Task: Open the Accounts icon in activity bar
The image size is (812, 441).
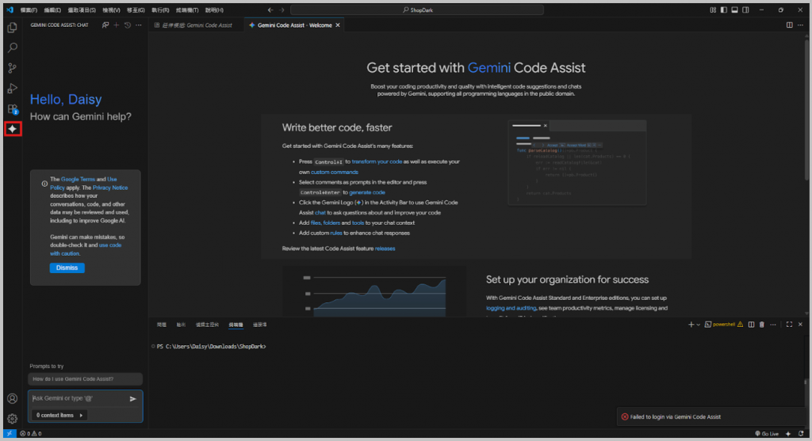Action: (13, 398)
